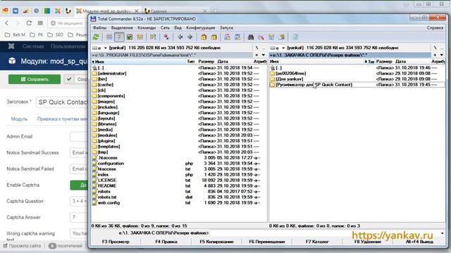Open left panel favorites asterisk button
Screen dimensions: 451x253
point(257,55)
